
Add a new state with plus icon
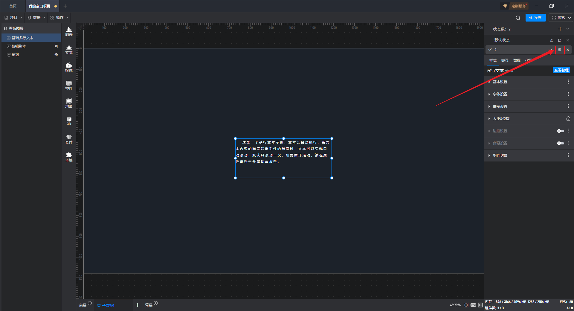click(560, 29)
